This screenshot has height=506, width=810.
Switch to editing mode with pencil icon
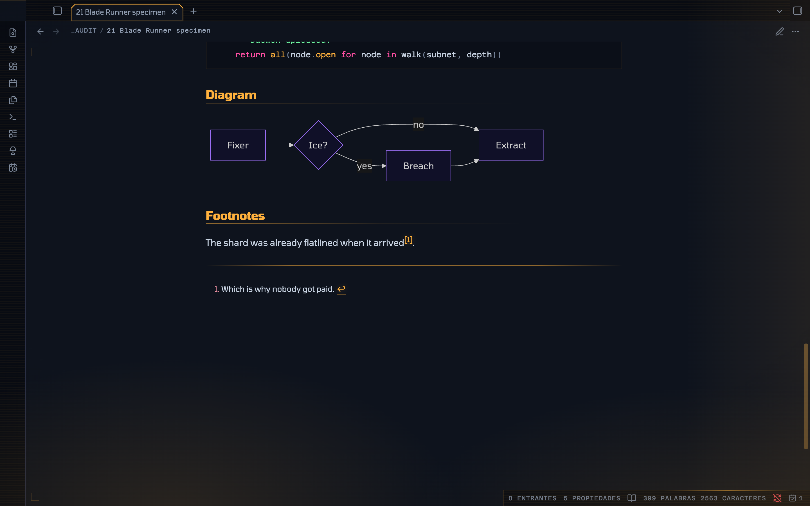[x=780, y=31]
